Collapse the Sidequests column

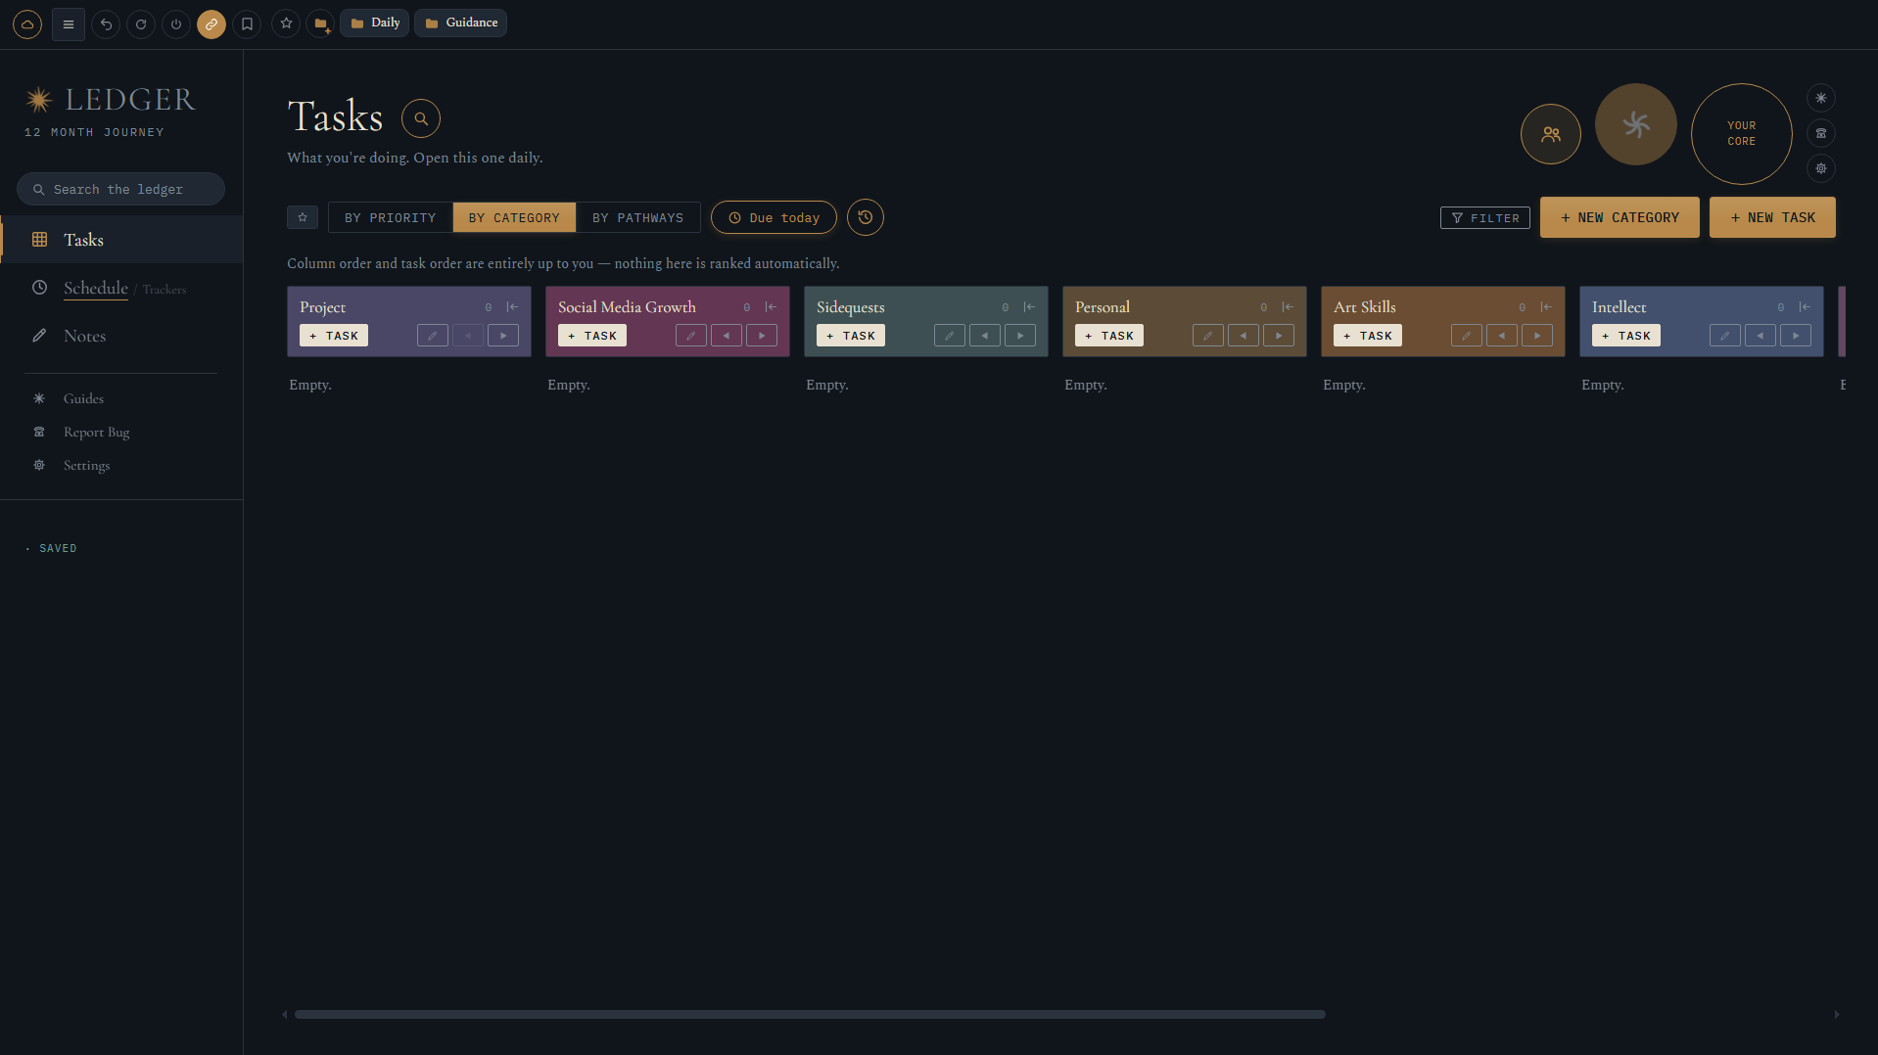click(1029, 307)
